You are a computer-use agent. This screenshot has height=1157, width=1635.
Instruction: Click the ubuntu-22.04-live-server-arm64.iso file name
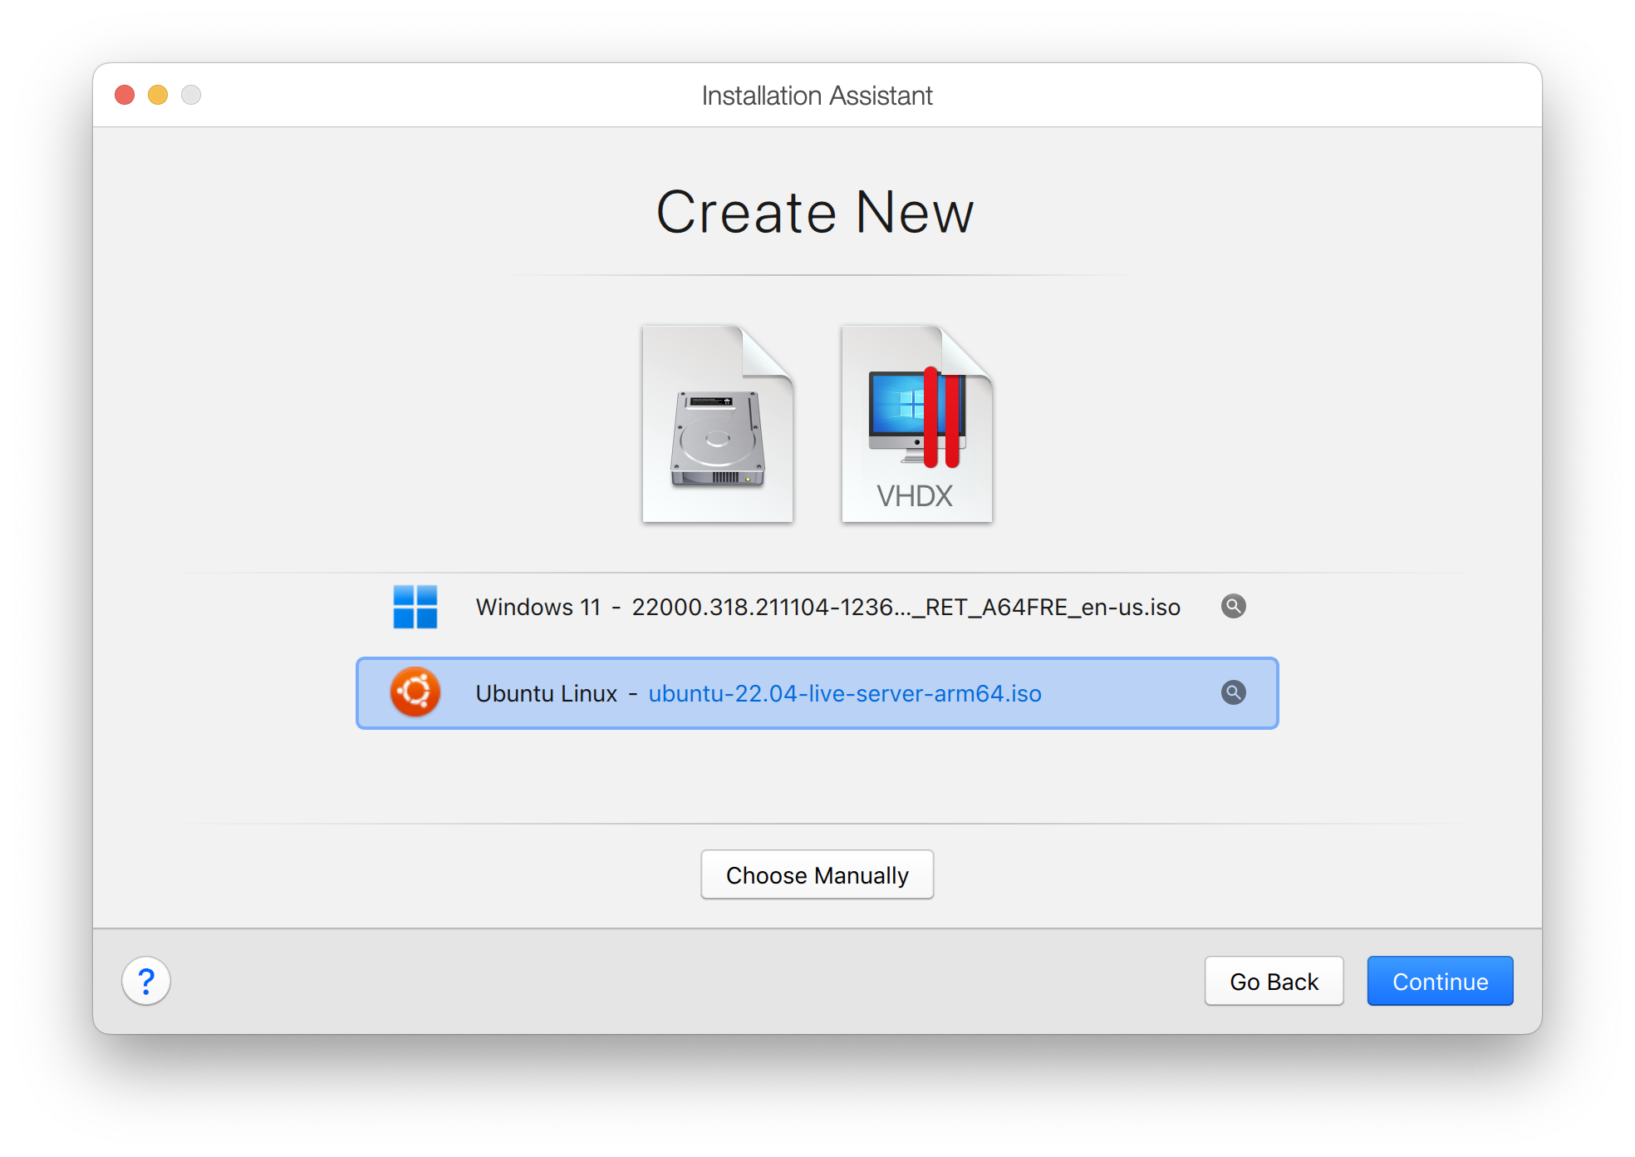844,693
